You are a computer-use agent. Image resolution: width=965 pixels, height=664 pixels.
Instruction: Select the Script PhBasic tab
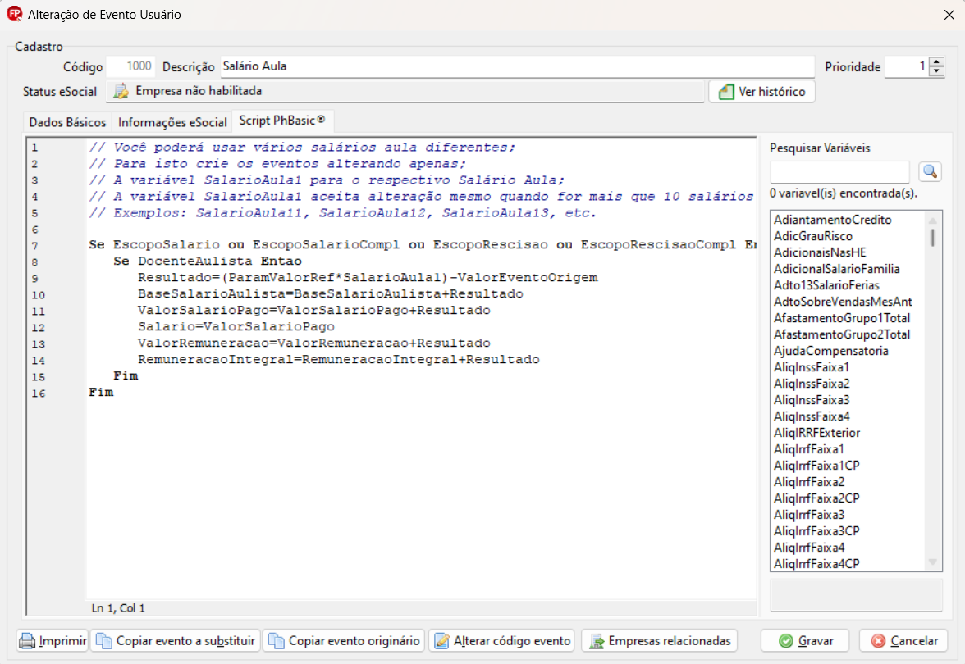(x=282, y=121)
